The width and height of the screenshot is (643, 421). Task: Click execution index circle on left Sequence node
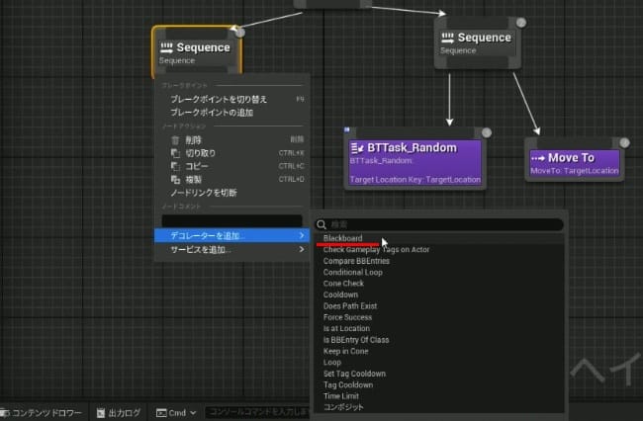click(240, 33)
